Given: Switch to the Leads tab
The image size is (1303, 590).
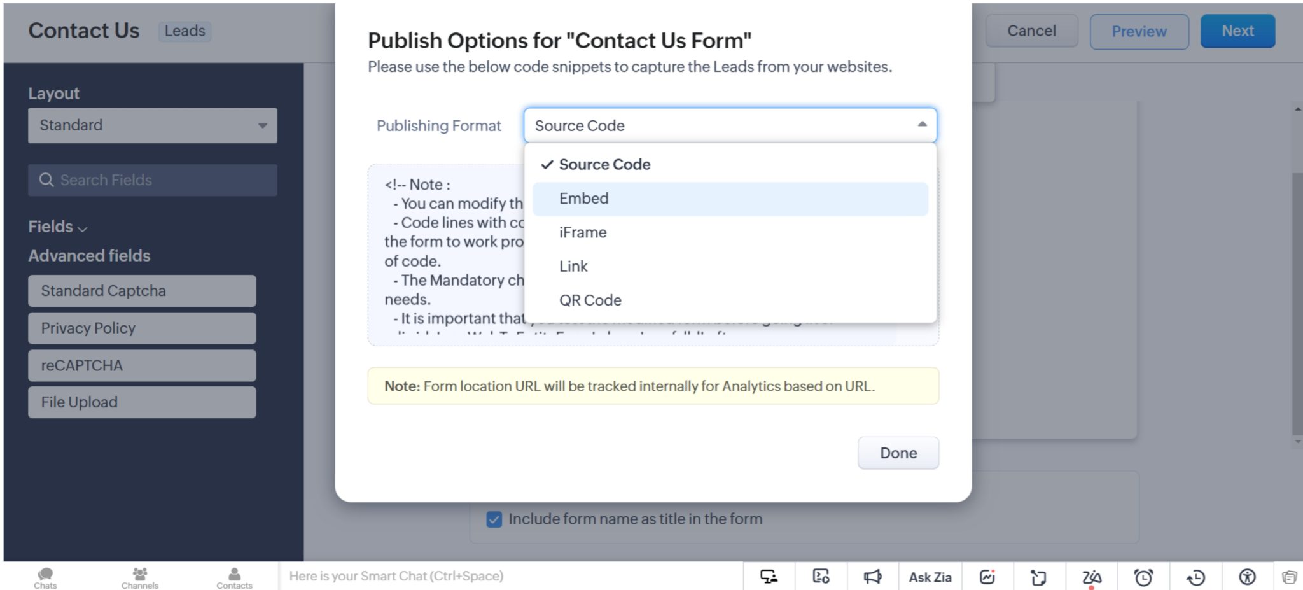Looking at the screenshot, I should click(184, 31).
